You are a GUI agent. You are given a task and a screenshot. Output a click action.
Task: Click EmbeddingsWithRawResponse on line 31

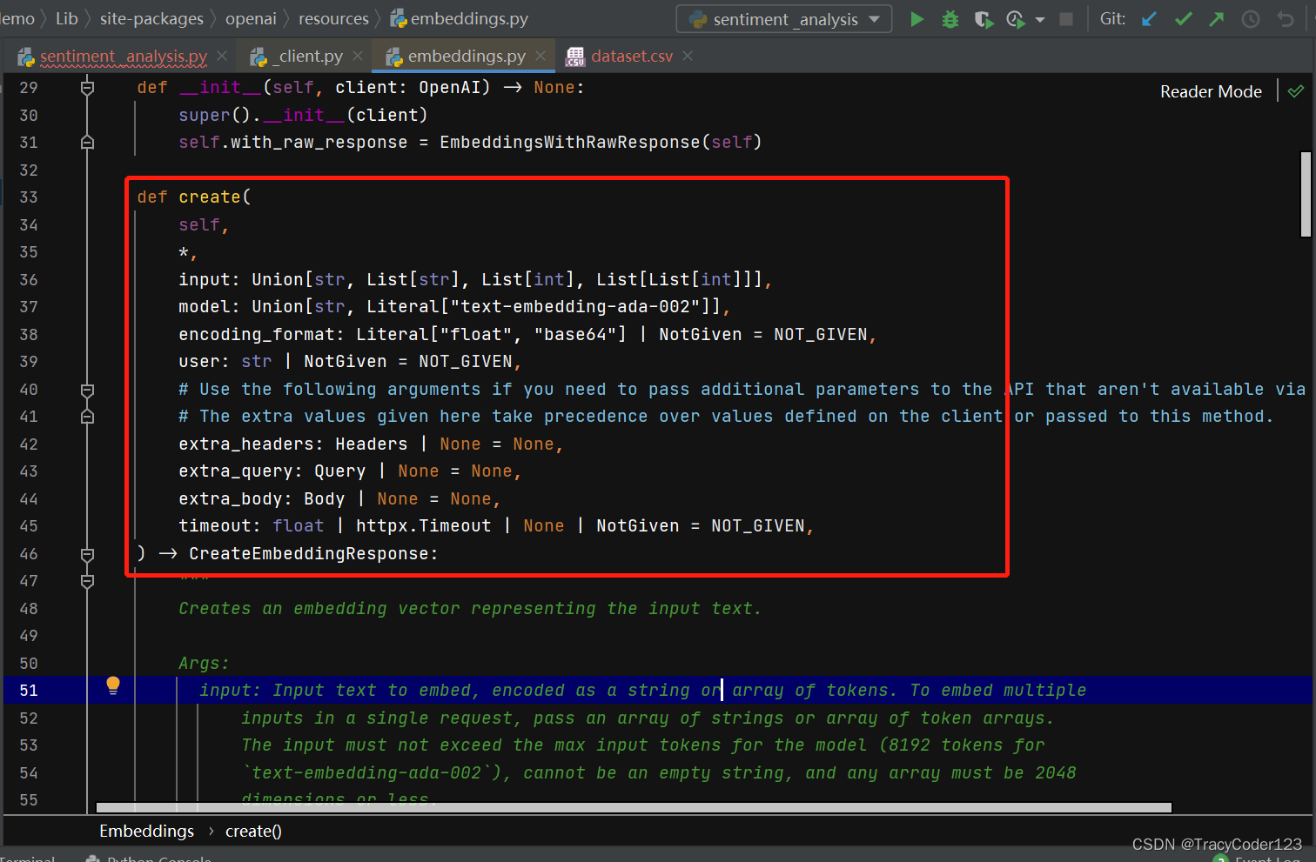[x=570, y=143]
